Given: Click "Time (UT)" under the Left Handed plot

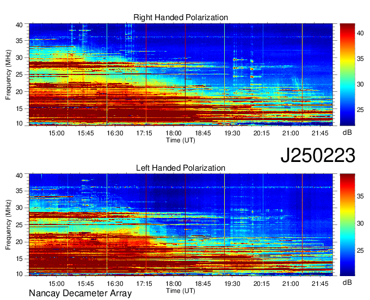Looking at the screenshot, I should tap(181, 291).
